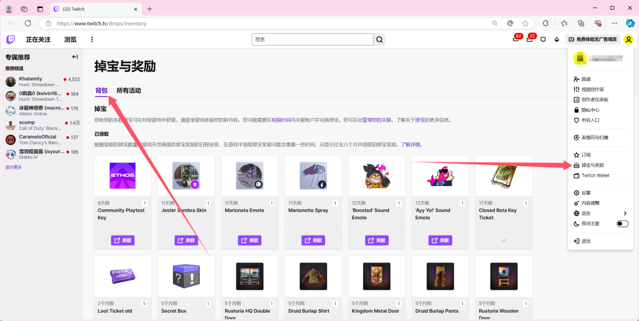Click the site info lock icon

(x=48, y=23)
